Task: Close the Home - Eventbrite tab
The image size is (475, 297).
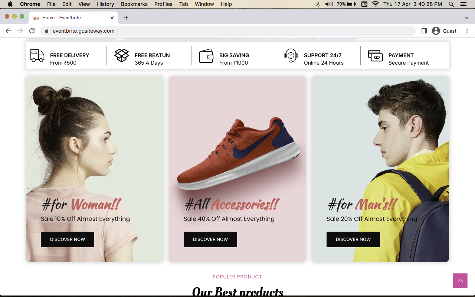Action: point(112,18)
